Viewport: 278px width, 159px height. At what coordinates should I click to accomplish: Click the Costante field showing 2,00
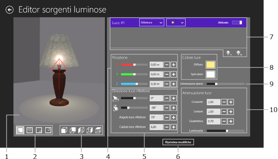pyautogui.click(x=213, y=102)
